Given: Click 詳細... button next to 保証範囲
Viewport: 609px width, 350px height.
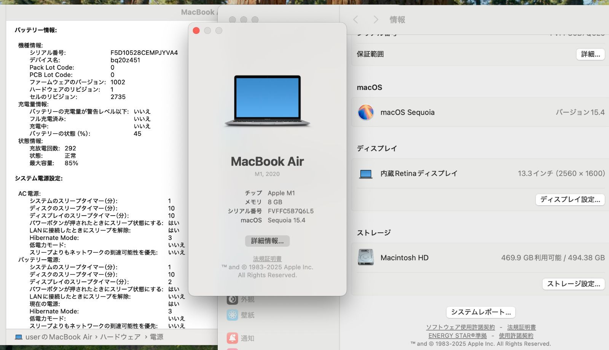Looking at the screenshot, I should click(590, 54).
